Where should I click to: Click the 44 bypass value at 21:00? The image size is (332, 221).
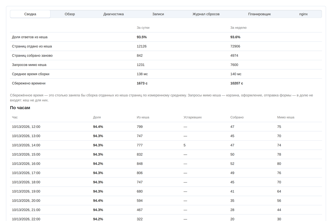(x=279, y=210)
